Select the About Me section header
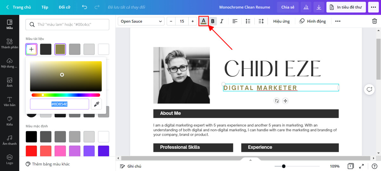Viewport: 381px width, 171px height. pyautogui.click(x=246, y=113)
